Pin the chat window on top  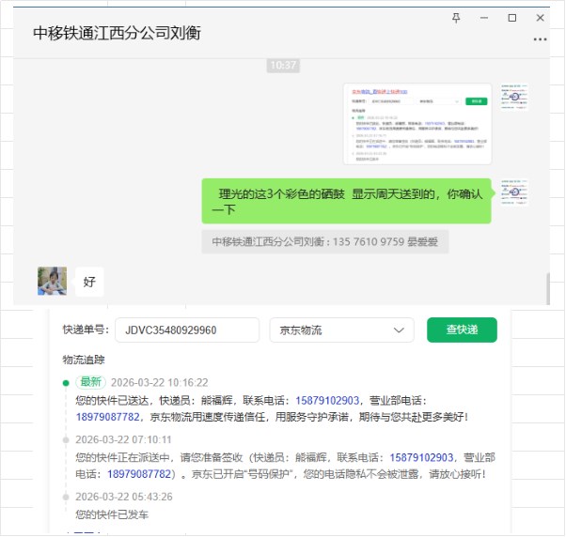457,18
